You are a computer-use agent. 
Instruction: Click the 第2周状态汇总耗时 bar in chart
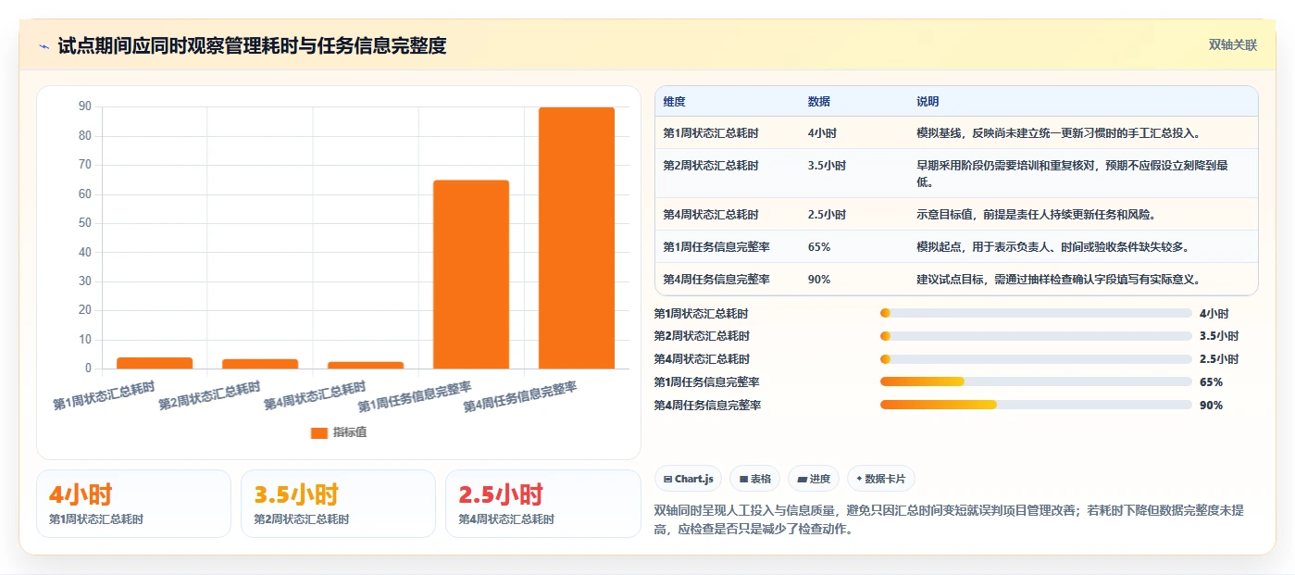click(x=260, y=364)
